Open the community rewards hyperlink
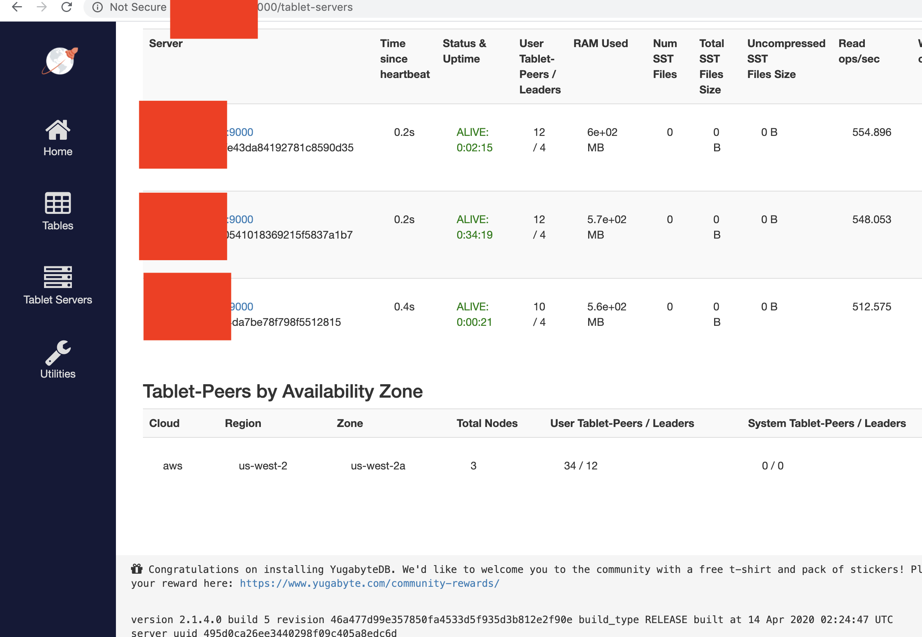922x637 pixels. tap(369, 583)
